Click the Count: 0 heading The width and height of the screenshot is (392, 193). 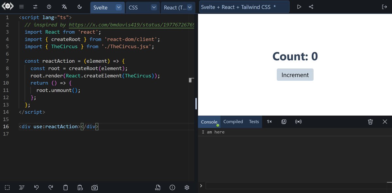click(295, 56)
